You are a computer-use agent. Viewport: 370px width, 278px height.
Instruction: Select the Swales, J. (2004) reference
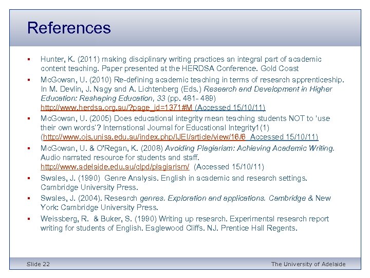pos(186,203)
